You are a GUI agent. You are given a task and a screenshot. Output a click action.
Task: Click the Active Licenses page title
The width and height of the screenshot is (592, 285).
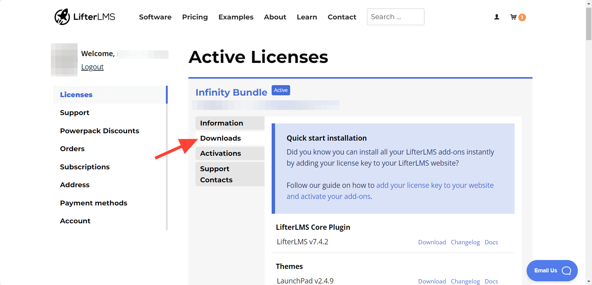pyautogui.click(x=258, y=57)
